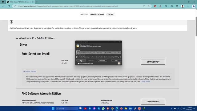Add this page to favorites
This screenshot has height=111, width=197.
pos(149,6)
